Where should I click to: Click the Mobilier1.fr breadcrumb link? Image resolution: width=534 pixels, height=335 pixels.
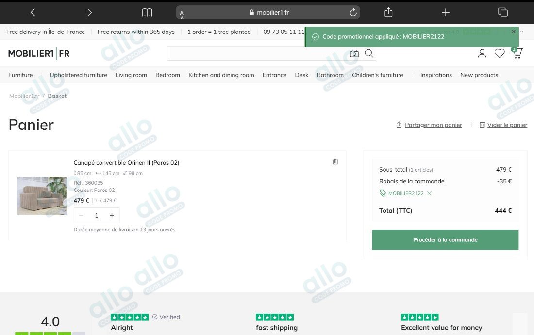(x=24, y=96)
